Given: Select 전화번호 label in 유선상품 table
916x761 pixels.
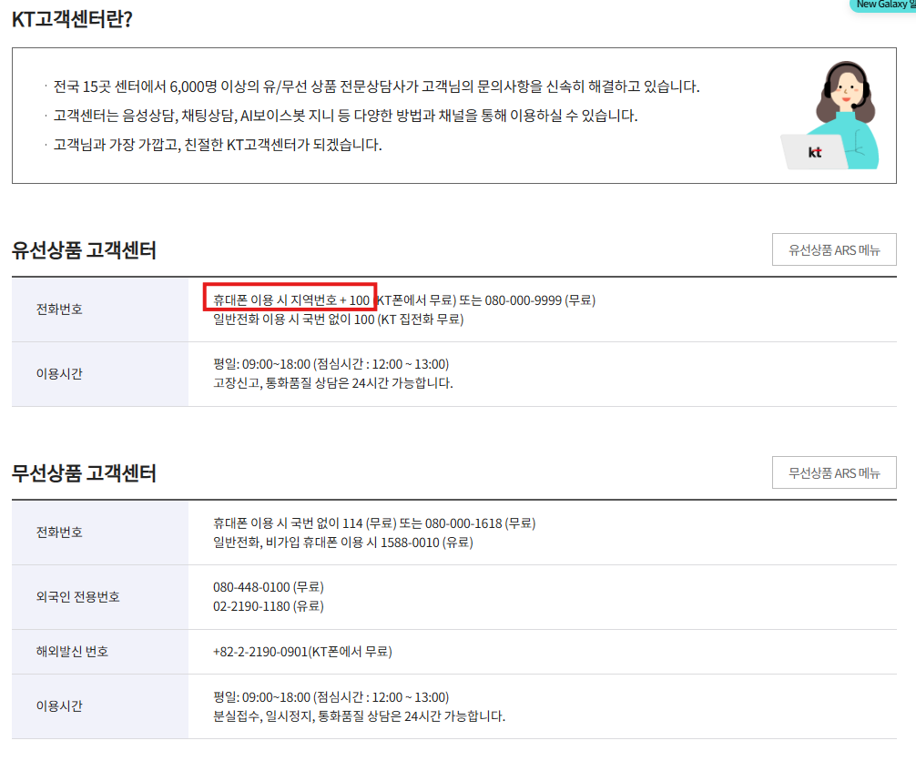Looking at the screenshot, I should 59,309.
